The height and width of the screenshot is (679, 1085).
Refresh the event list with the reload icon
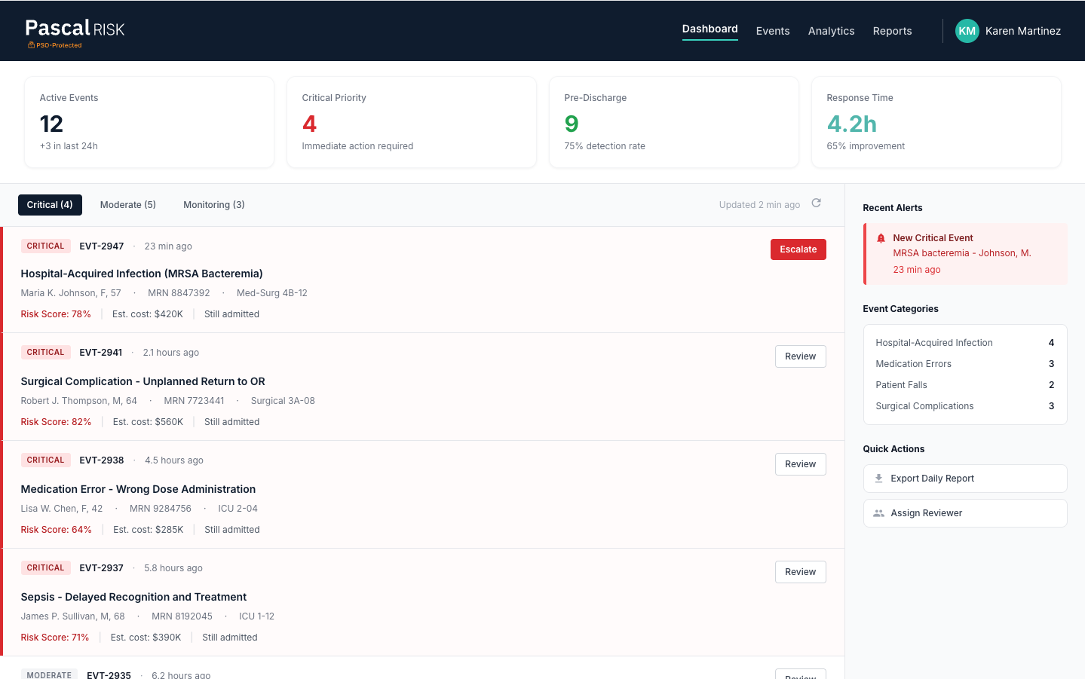pos(816,203)
